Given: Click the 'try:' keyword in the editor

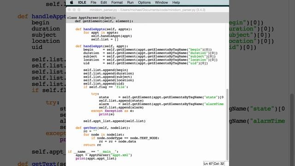Looking at the screenshot, I should [95, 94].
